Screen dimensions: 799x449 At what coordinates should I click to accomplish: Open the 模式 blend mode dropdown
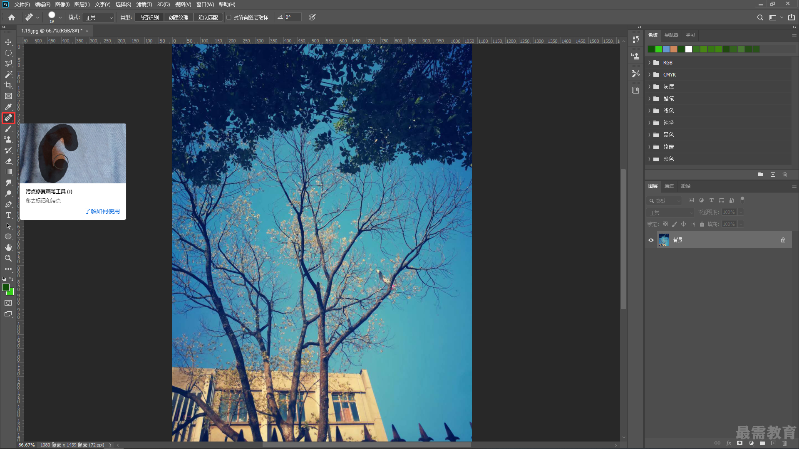(x=98, y=17)
